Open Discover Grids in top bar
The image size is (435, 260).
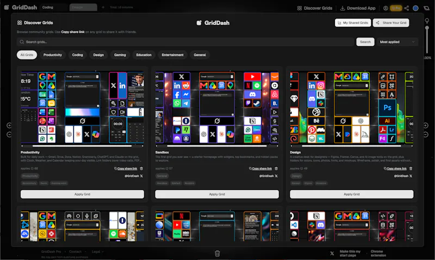pos(315,8)
